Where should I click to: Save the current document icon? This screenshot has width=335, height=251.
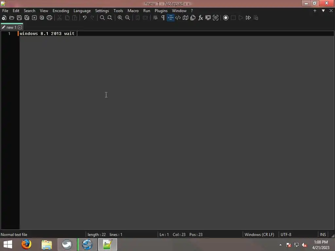click(19, 18)
